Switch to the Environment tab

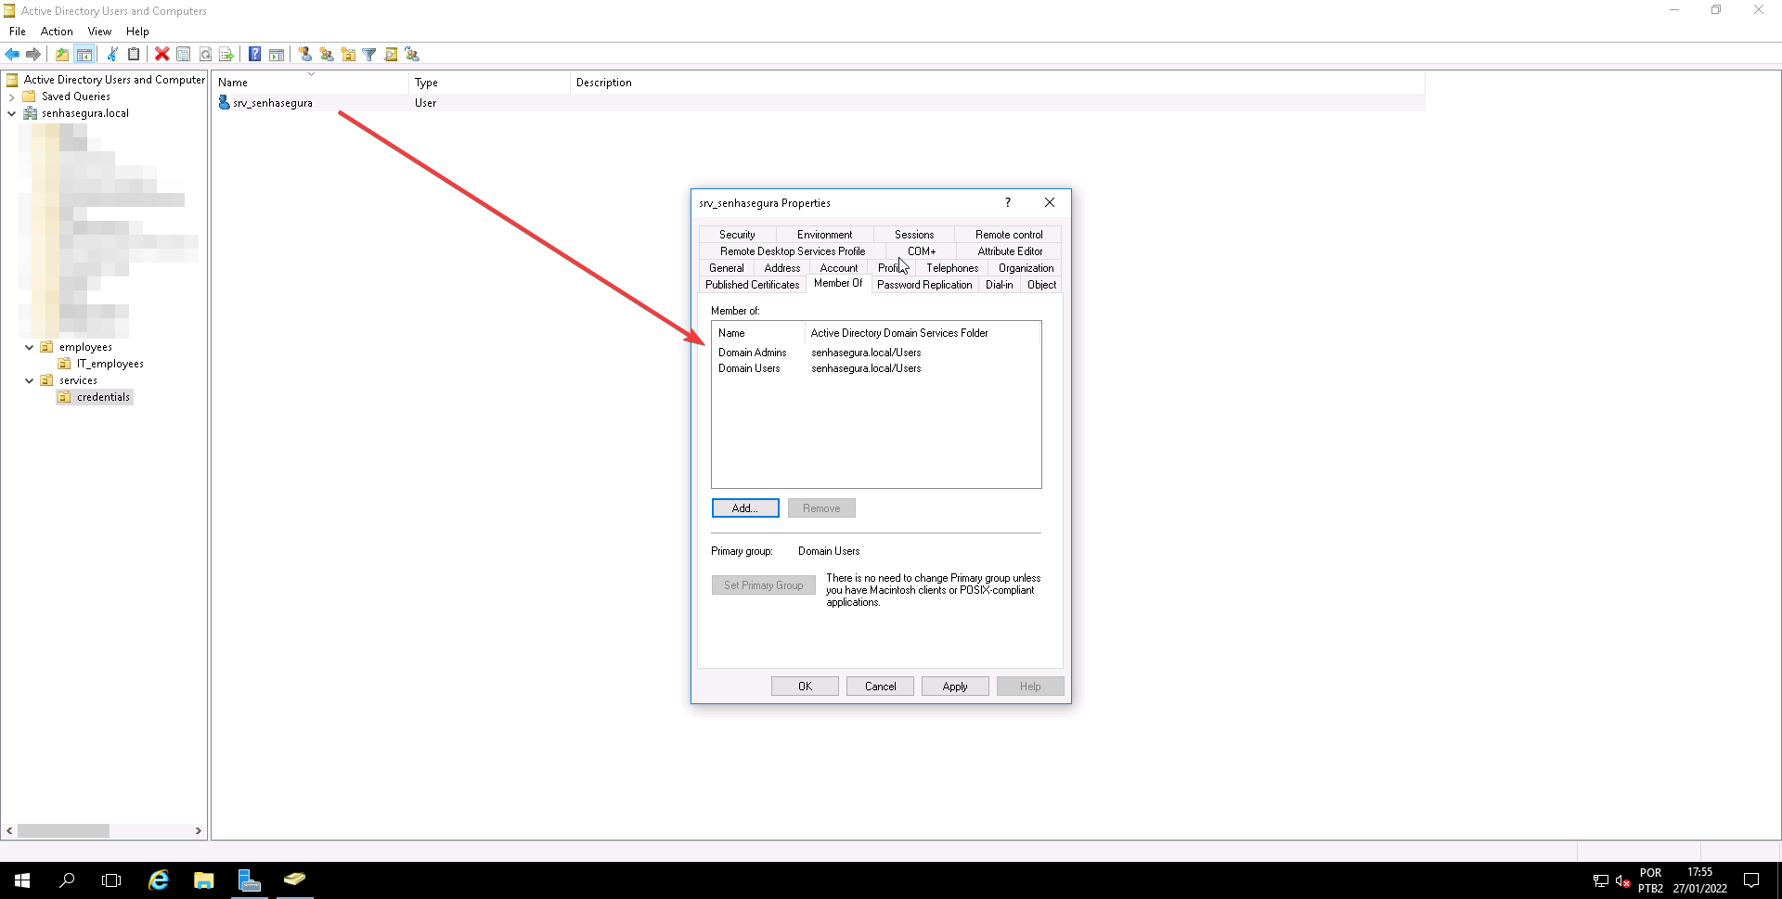point(824,235)
